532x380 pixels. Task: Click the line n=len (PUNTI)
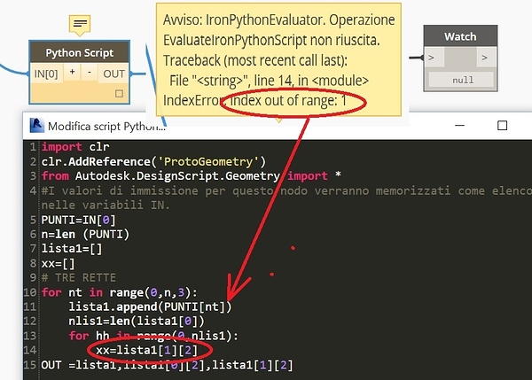coord(85,234)
